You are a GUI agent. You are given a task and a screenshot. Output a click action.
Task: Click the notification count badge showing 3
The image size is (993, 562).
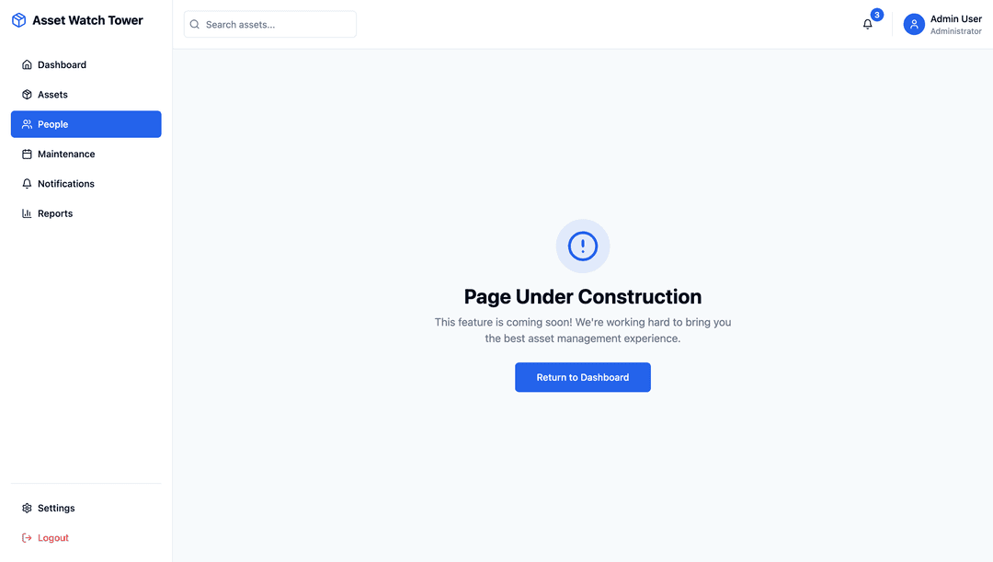877,15
